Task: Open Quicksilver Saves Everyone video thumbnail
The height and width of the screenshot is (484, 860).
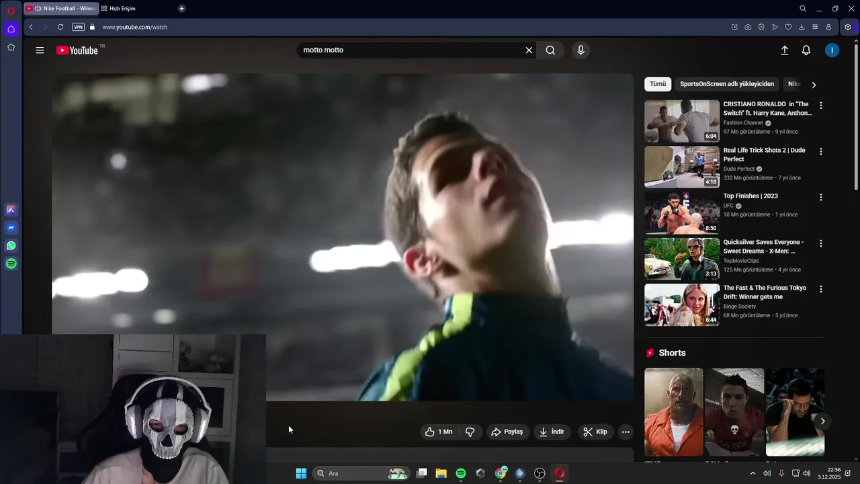Action: (x=682, y=259)
